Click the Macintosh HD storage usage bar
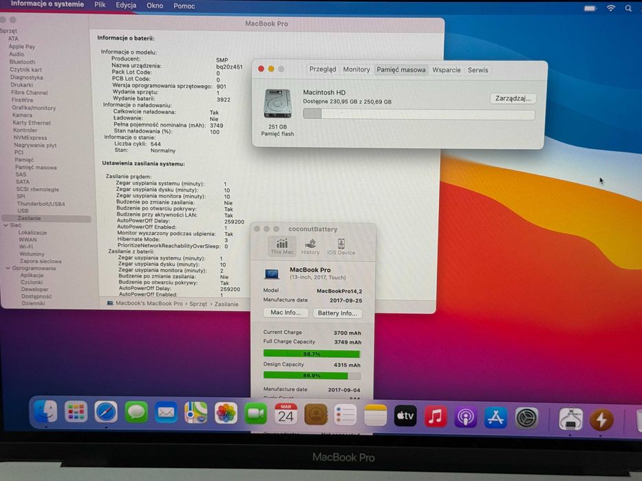The height and width of the screenshot is (481, 642). tap(419, 114)
